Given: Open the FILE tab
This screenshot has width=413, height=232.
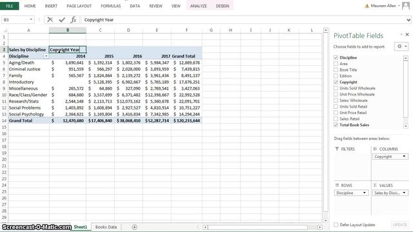Looking at the screenshot, I should [x=10, y=6].
